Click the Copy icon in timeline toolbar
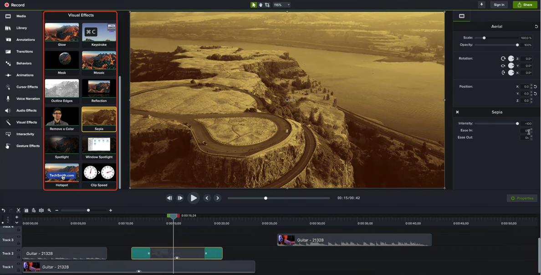The width and height of the screenshot is (541, 275). click(26, 211)
